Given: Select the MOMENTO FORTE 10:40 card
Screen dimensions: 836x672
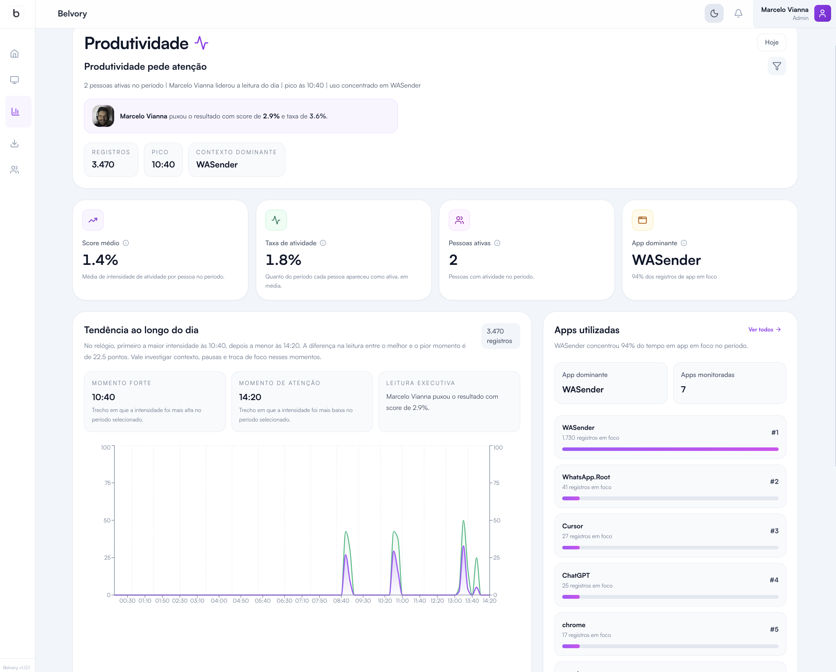Looking at the screenshot, I should (155, 402).
